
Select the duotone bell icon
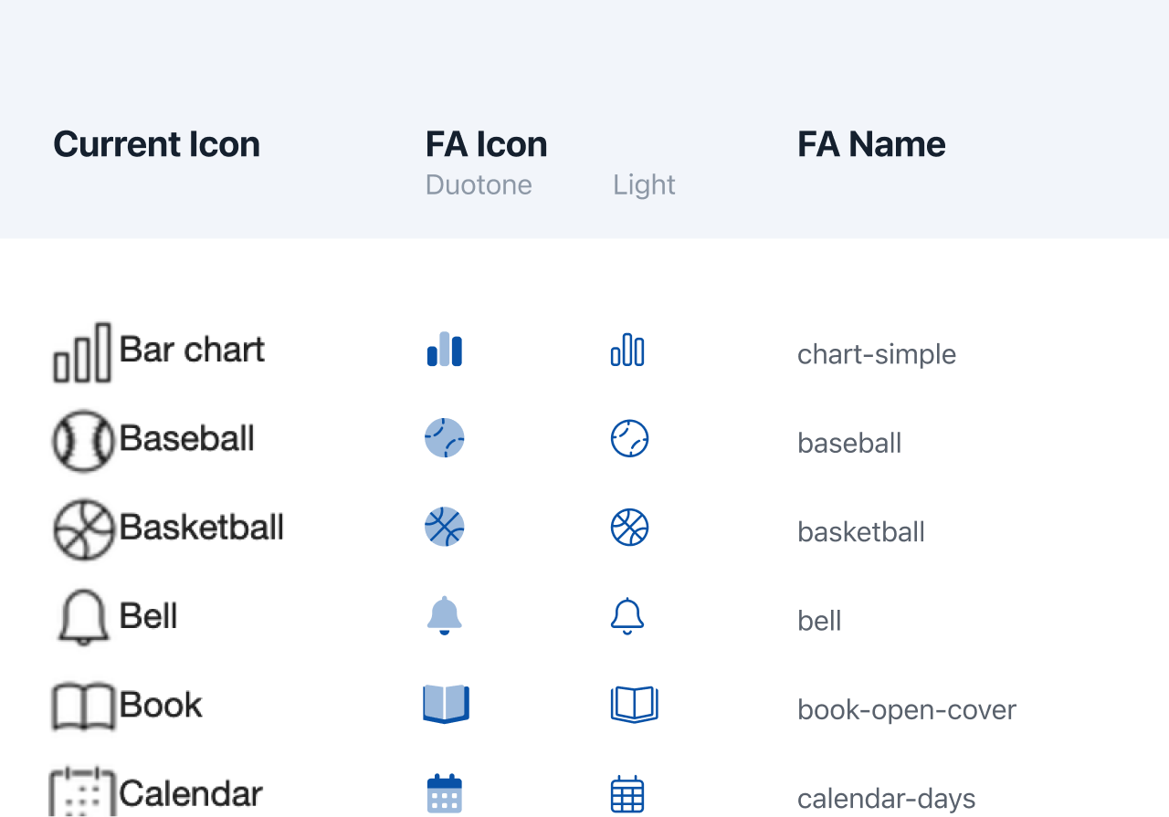pyautogui.click(x=445, y=615)
